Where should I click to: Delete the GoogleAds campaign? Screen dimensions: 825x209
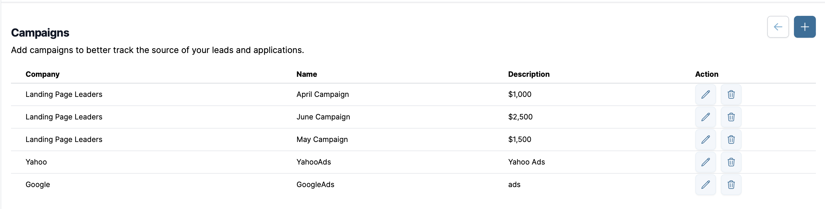click(x=731, y=185)
